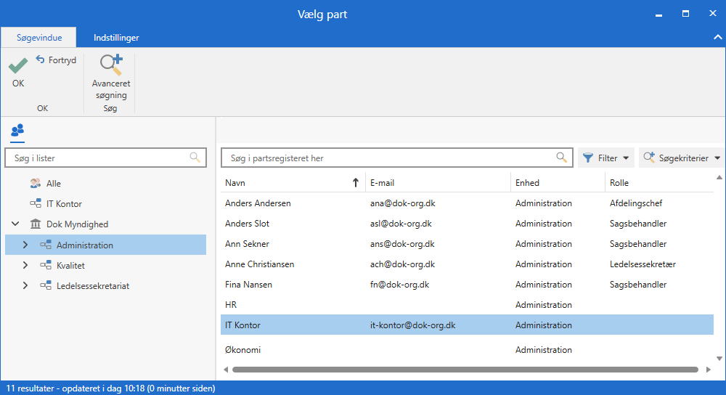This screenshot has width=726, height=395.
Task: Click the green OK checkmark icon
Action: [18, 66]
